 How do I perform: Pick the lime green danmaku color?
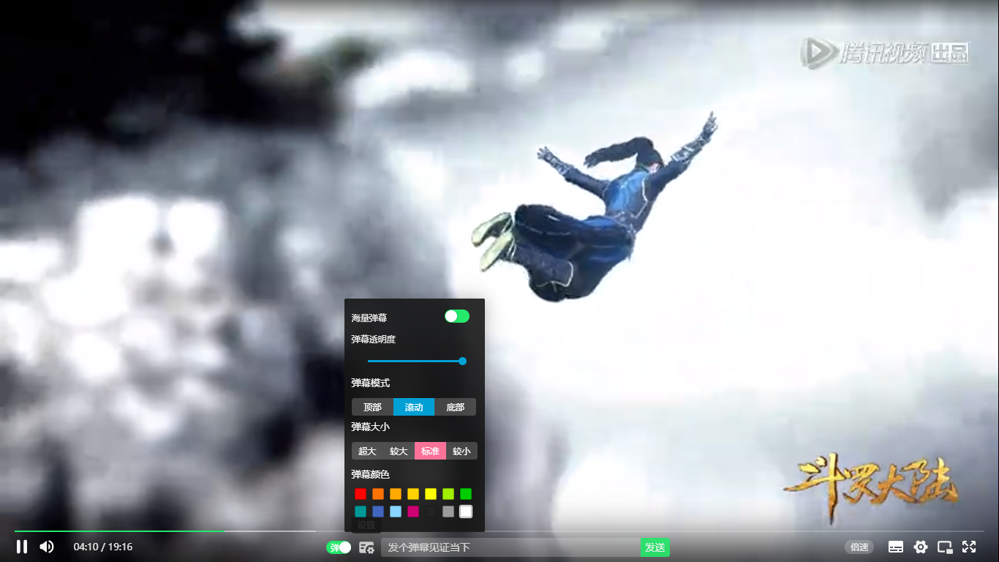(x=448, y=494)
